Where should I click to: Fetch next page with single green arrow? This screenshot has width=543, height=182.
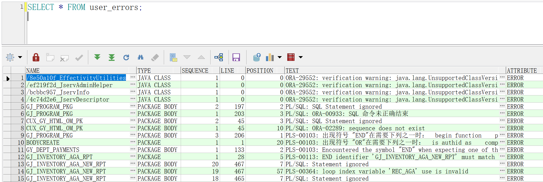tap(97, 57)
